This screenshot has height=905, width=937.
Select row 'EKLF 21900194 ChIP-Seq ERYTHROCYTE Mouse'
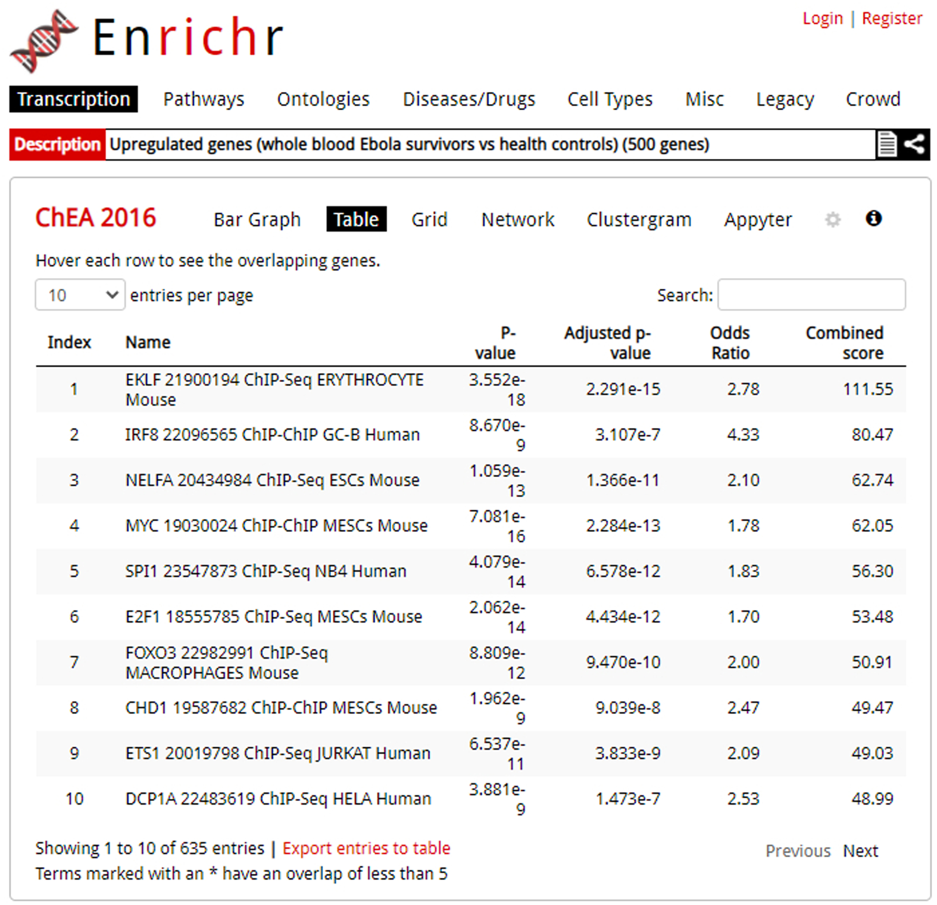pyautogui.click(x=471, y=390)
